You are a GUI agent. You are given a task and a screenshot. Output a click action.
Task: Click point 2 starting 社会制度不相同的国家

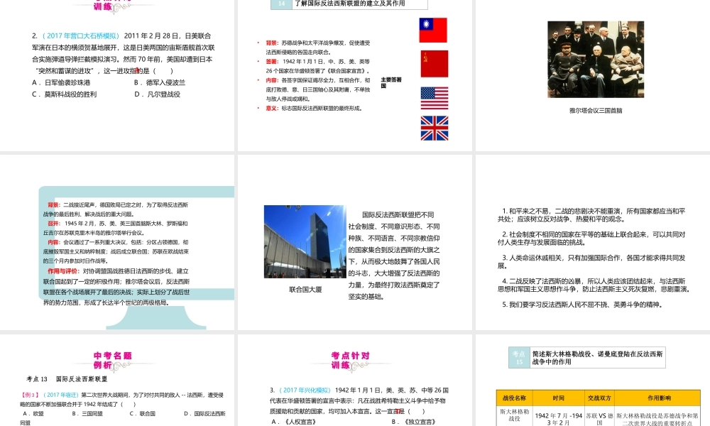591,238
